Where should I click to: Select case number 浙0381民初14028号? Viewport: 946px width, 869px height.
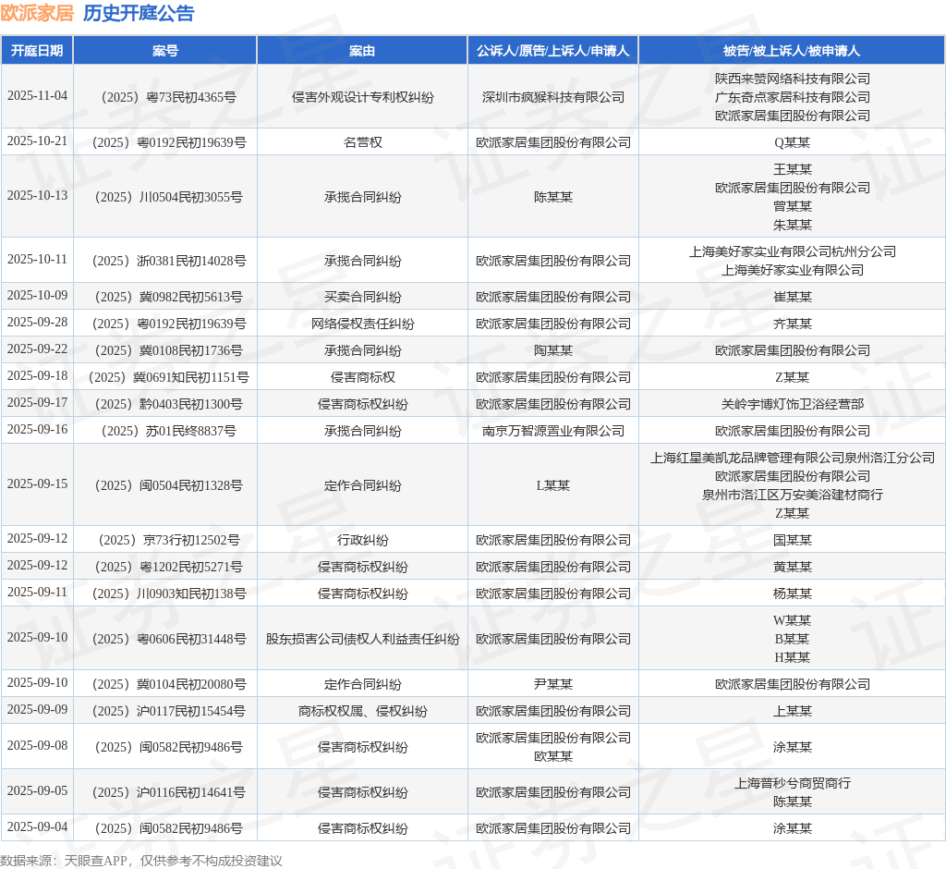pyautogui.click(x=168, y=261)
